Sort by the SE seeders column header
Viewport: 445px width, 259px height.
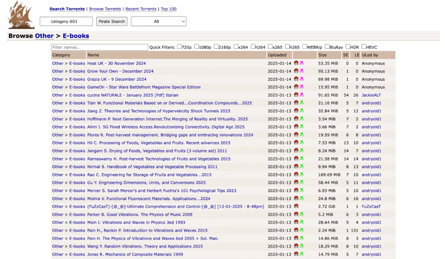pos(346,55)
